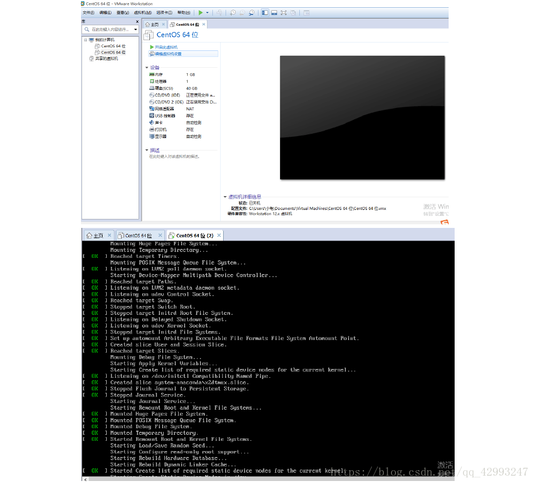Close the upper window CentOS 64 位 tab
The height and width of the screenshot is (484, 535).
pyautogui.click(x=204, y=24)
